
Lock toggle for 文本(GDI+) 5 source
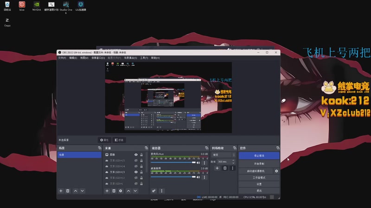point(141,160)
